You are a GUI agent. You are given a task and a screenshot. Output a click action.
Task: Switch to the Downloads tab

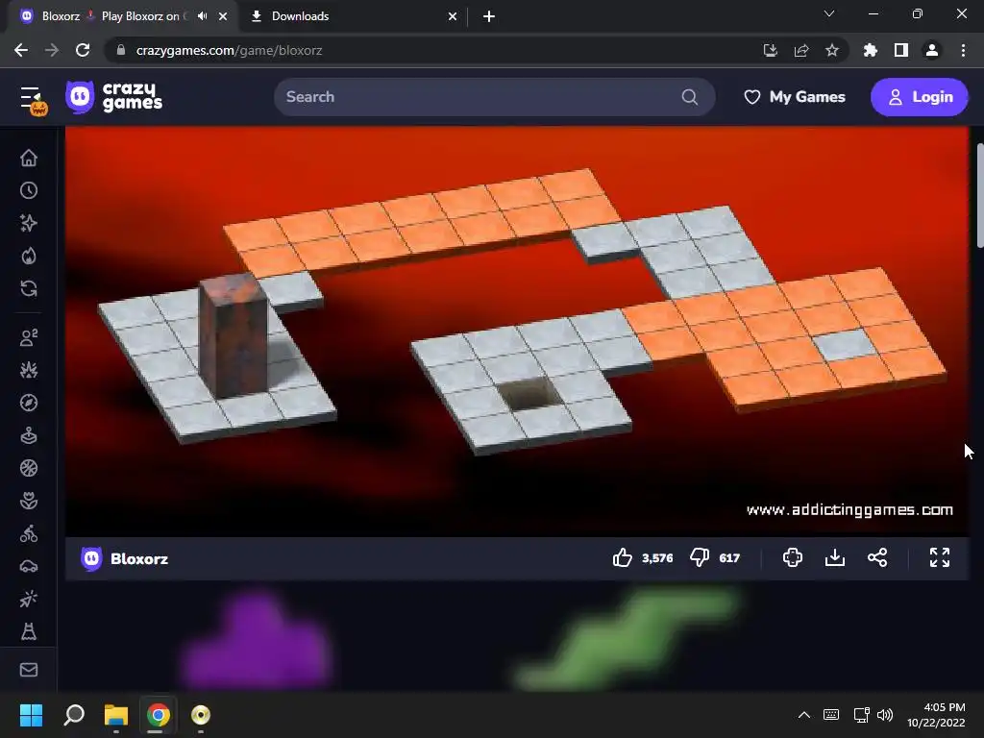(355, 17)
